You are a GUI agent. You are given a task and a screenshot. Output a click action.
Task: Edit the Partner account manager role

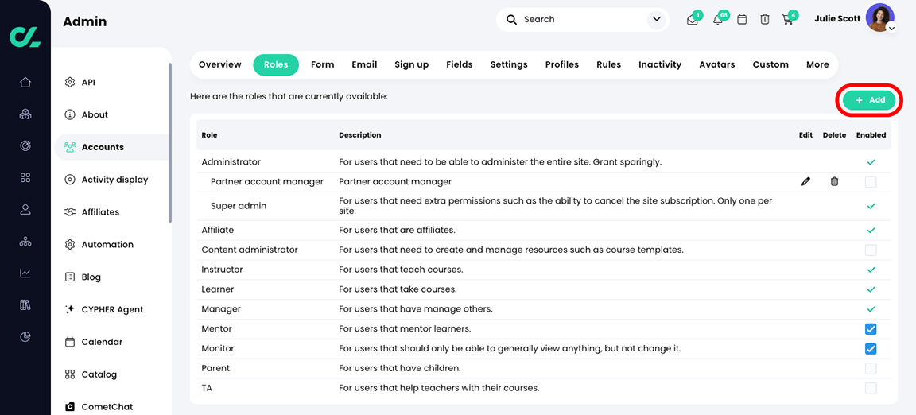click(805, 182)
